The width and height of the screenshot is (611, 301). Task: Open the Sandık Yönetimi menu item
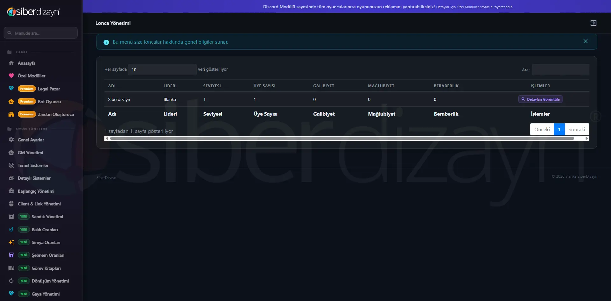coord(47,217)
